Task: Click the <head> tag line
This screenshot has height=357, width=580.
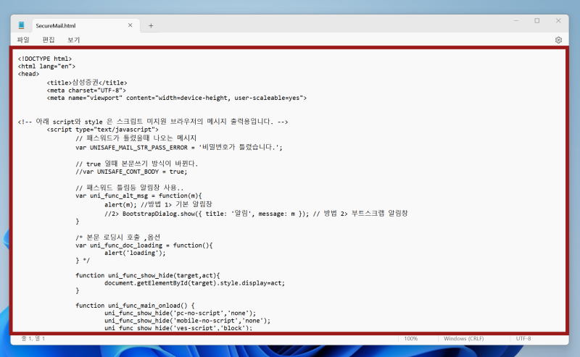Action: 28,74
